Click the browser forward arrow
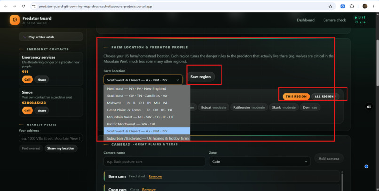 [15, 7]
